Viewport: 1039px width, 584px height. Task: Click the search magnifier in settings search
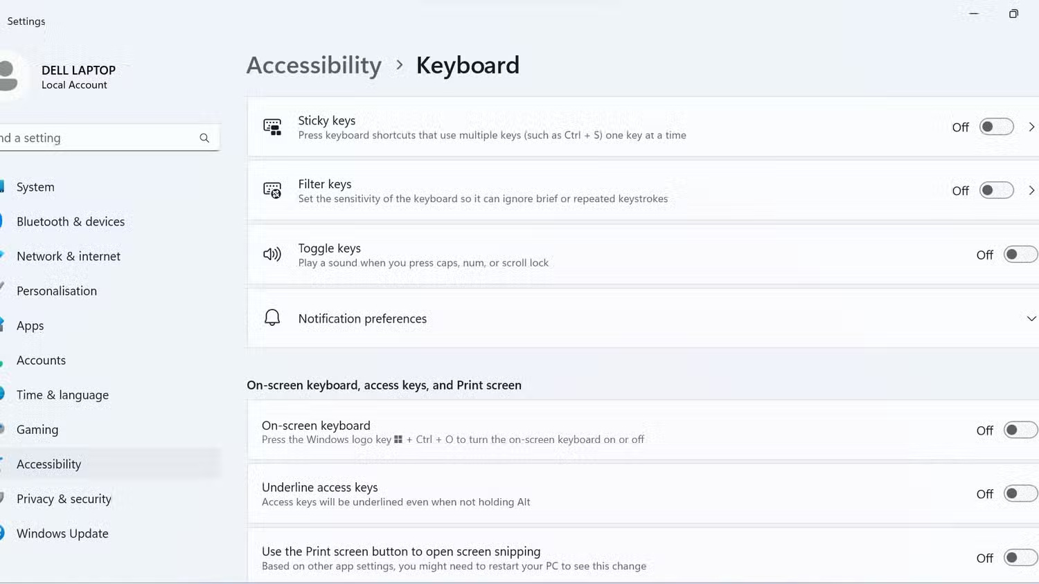204,138
